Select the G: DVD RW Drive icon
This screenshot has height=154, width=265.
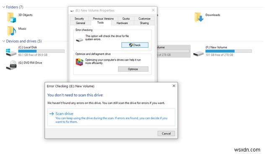(11, 65)
